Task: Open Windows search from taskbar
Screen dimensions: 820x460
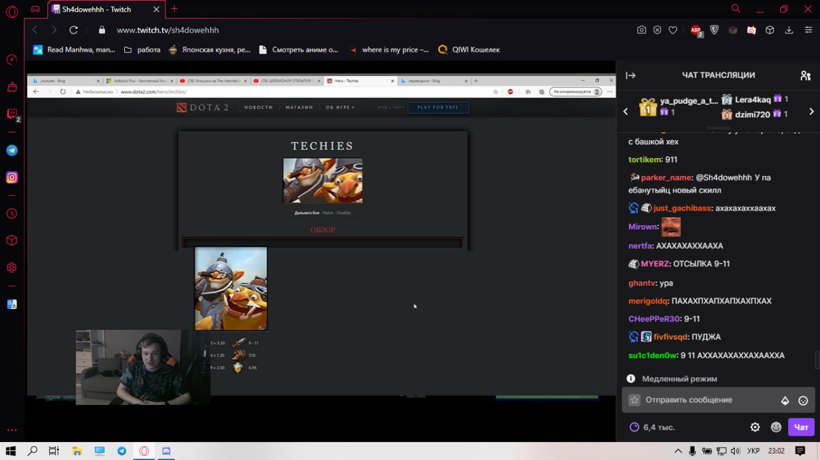Action: 32,451
